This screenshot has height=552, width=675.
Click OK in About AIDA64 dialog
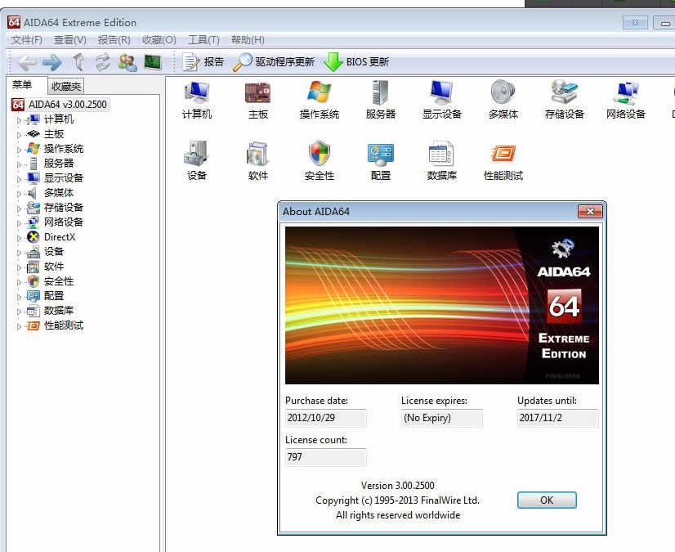pyautogui.click(x=547, y=500)
